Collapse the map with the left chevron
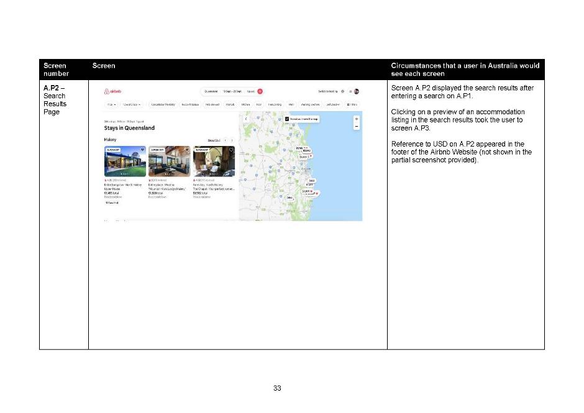The image size is (584, 413). point(246,119)
